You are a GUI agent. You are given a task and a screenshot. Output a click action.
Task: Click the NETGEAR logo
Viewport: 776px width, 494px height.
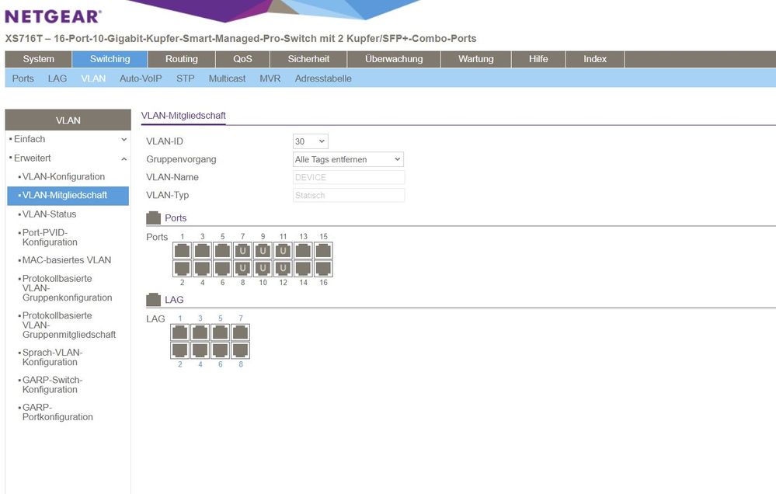(53, 16)
